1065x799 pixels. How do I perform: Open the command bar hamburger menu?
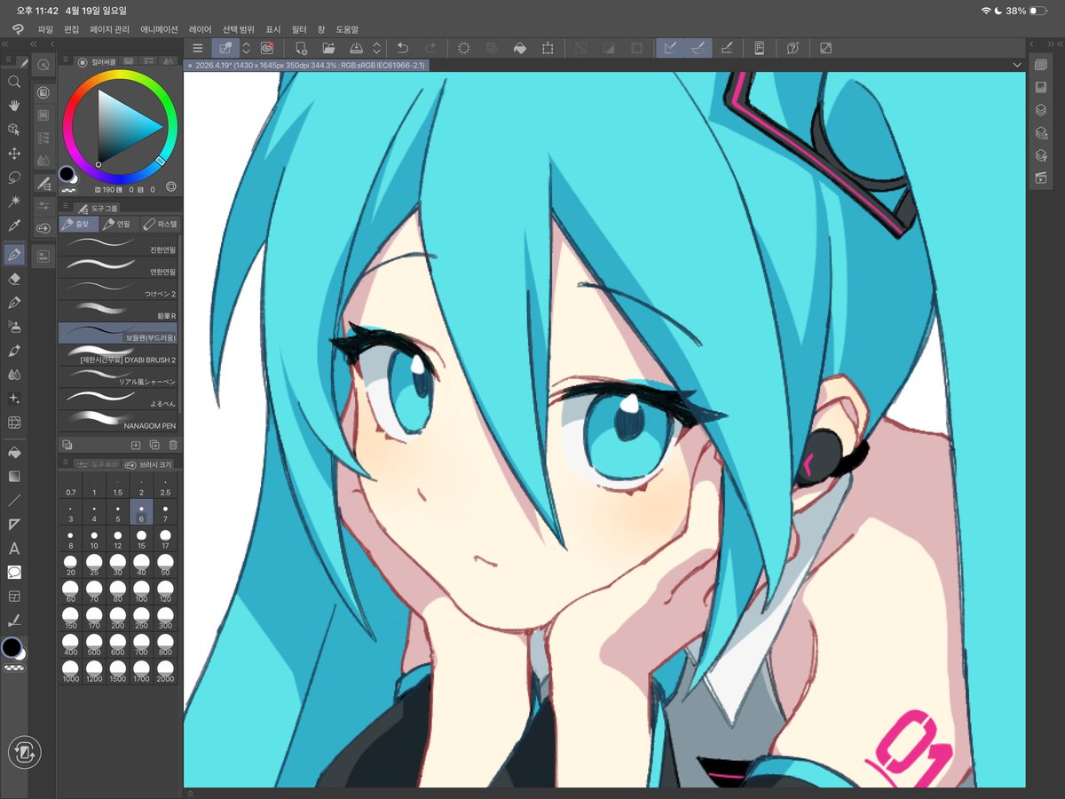click(x=197, y=48)
